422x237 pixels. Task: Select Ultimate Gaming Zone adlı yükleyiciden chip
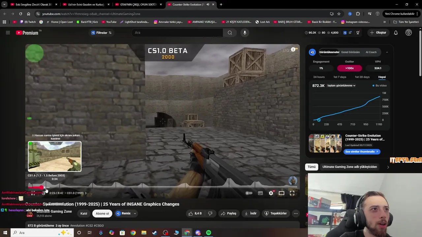pos(349,167)
